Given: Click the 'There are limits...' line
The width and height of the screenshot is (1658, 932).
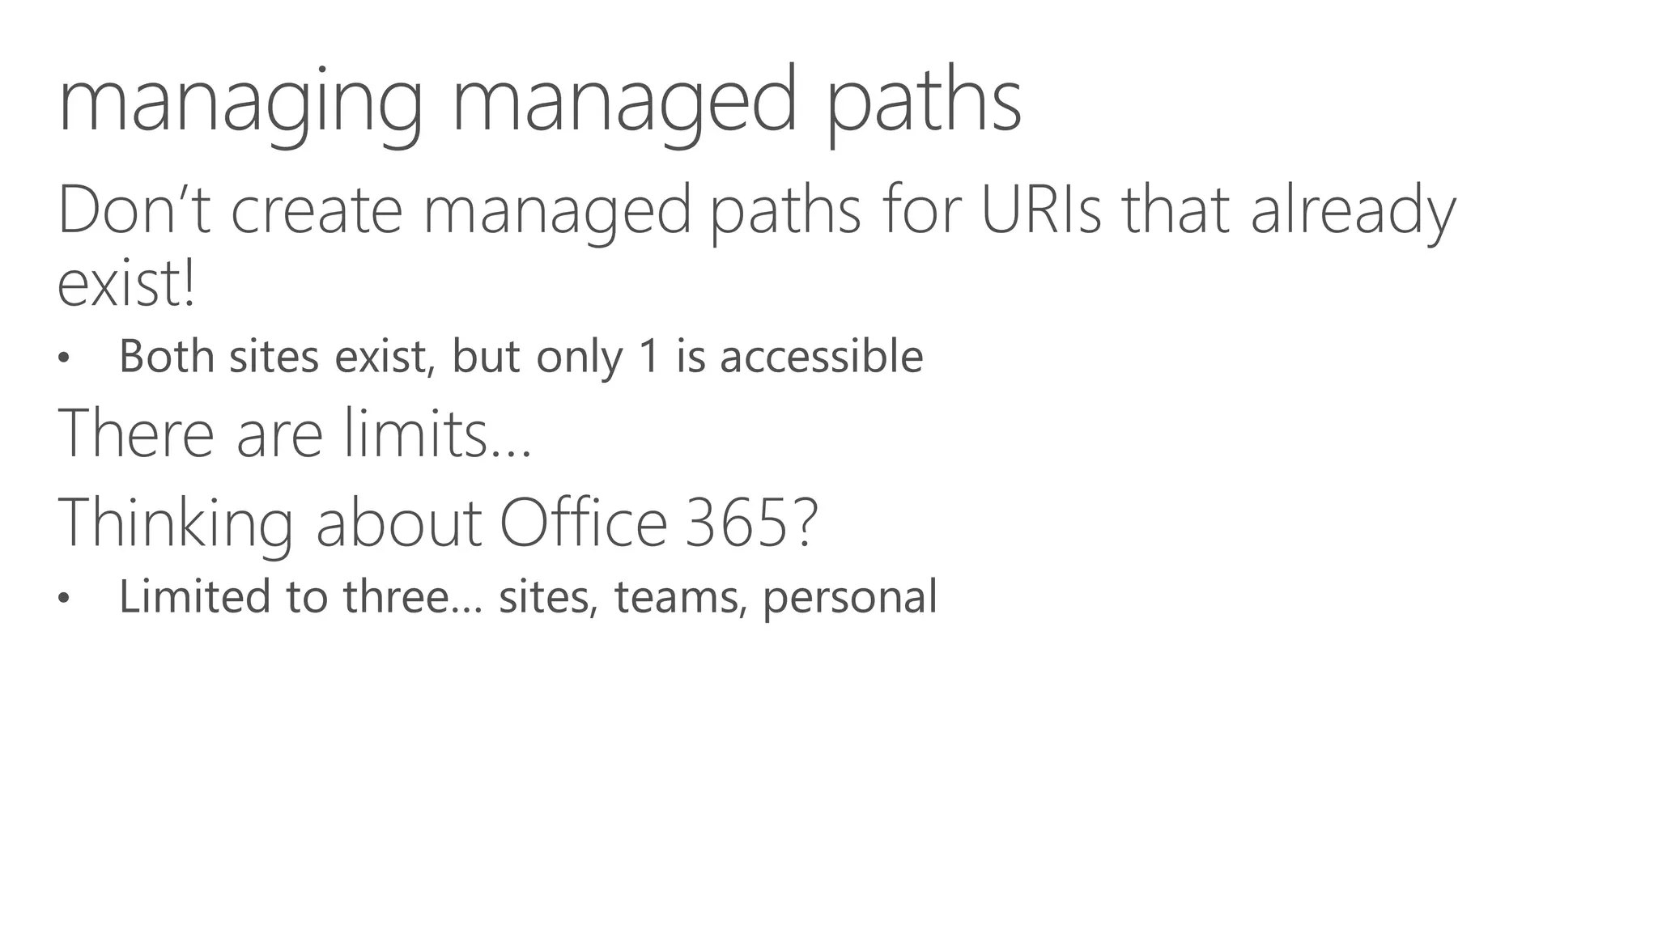Looking at the screenshot, I should 295,434.
